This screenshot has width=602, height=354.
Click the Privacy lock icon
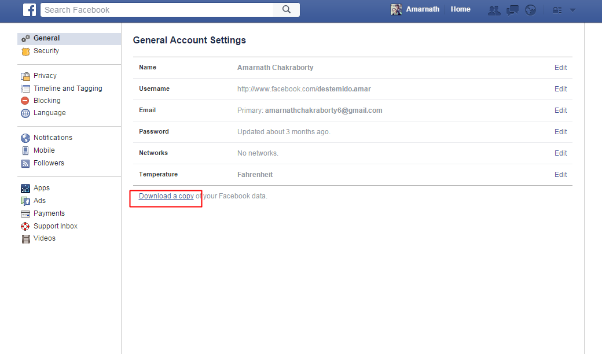(x=25, y=76)
